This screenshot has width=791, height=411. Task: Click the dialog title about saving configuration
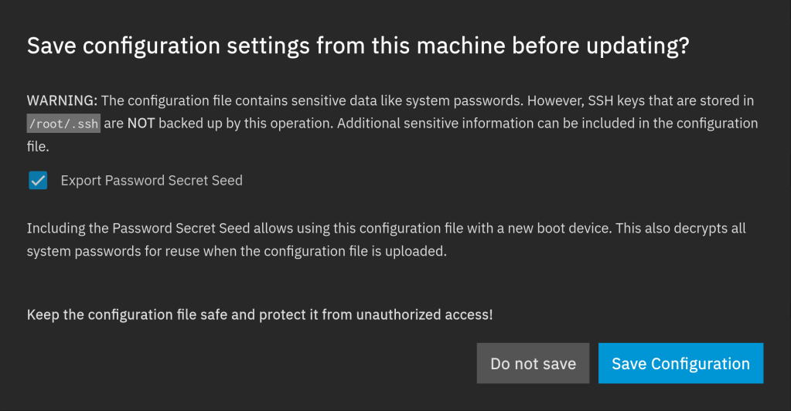click(x=357, y=46)
